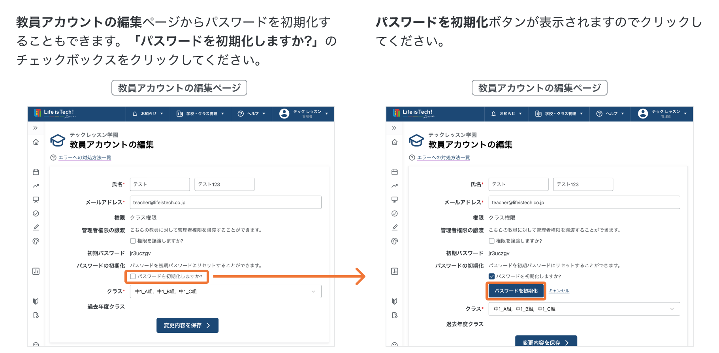Expand the クラス selector in the right screenshot
Image resolution: width=719 pixels, height=353 pixels.
pos(584,309)
